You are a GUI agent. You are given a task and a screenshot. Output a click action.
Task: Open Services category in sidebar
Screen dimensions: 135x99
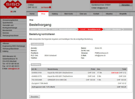(6, 33)
